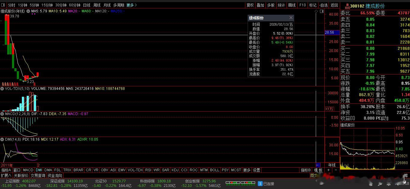This screenshot has width=410, height=189.
Task: Click the 标记 mark button
Action: [x=313, y=5]
